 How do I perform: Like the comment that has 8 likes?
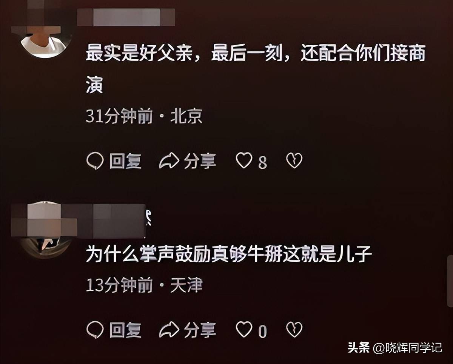pyautogui.click(x=244, y=161)
